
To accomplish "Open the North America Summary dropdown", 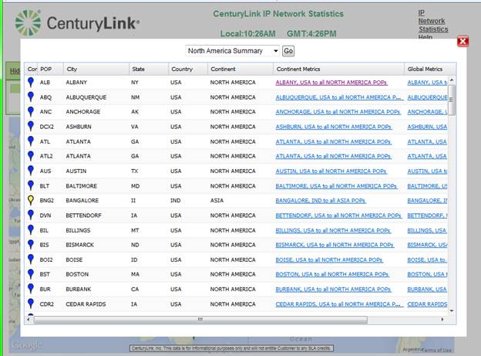I will tap(233, 51).
